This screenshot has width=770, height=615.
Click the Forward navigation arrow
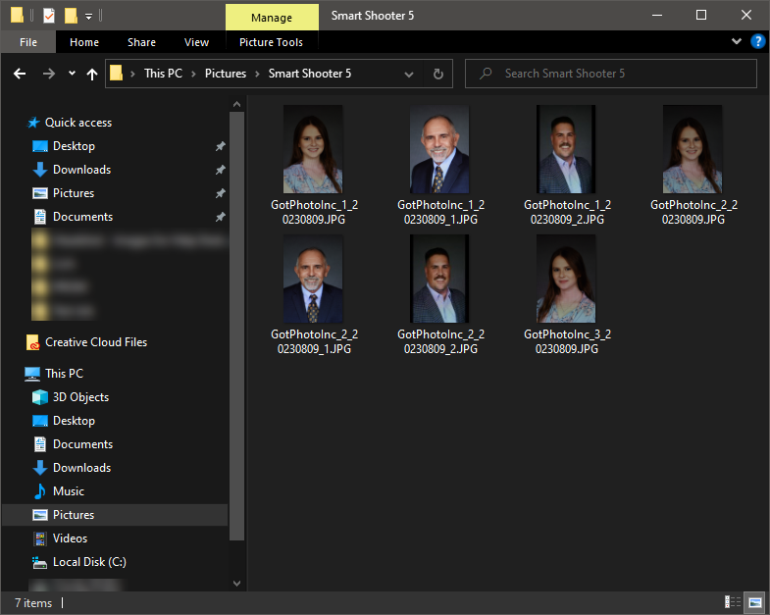(49, 74)
